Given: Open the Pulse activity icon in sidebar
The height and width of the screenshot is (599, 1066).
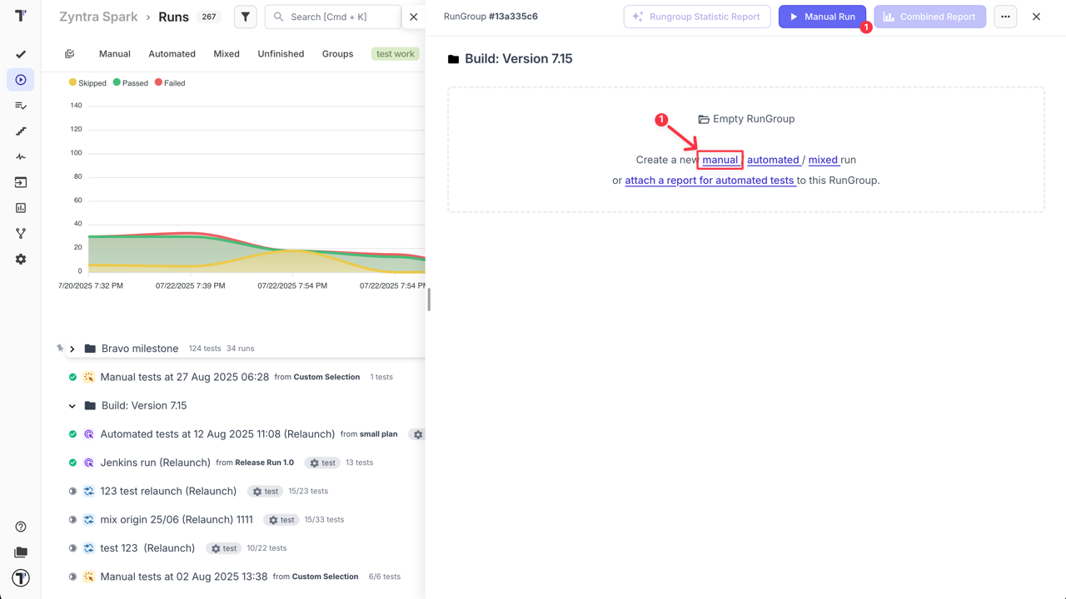Looking at the screenshot, I should [21, 156].
